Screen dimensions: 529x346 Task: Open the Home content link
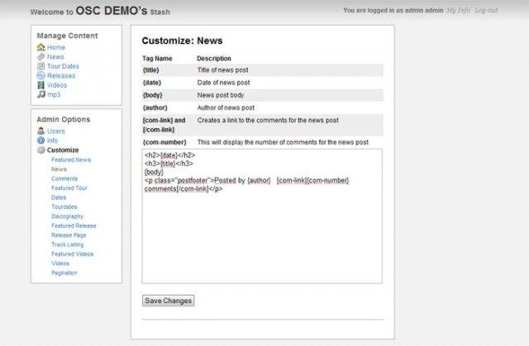pyautogui.click(x=56, y=48)
